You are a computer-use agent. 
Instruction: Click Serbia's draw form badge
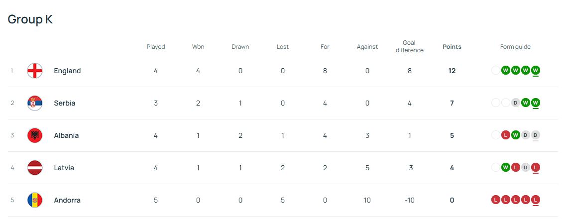click(x=516, y=103)
